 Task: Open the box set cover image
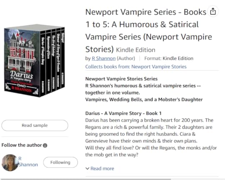point(35,61)
